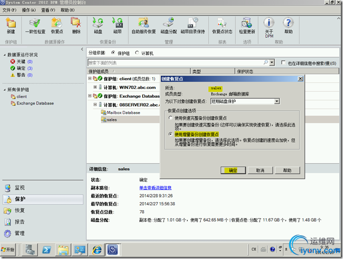Open 为以下对象创建恢复点 dropdown
The height and width of the screenshot is (259, 343).
coord(277,101)
